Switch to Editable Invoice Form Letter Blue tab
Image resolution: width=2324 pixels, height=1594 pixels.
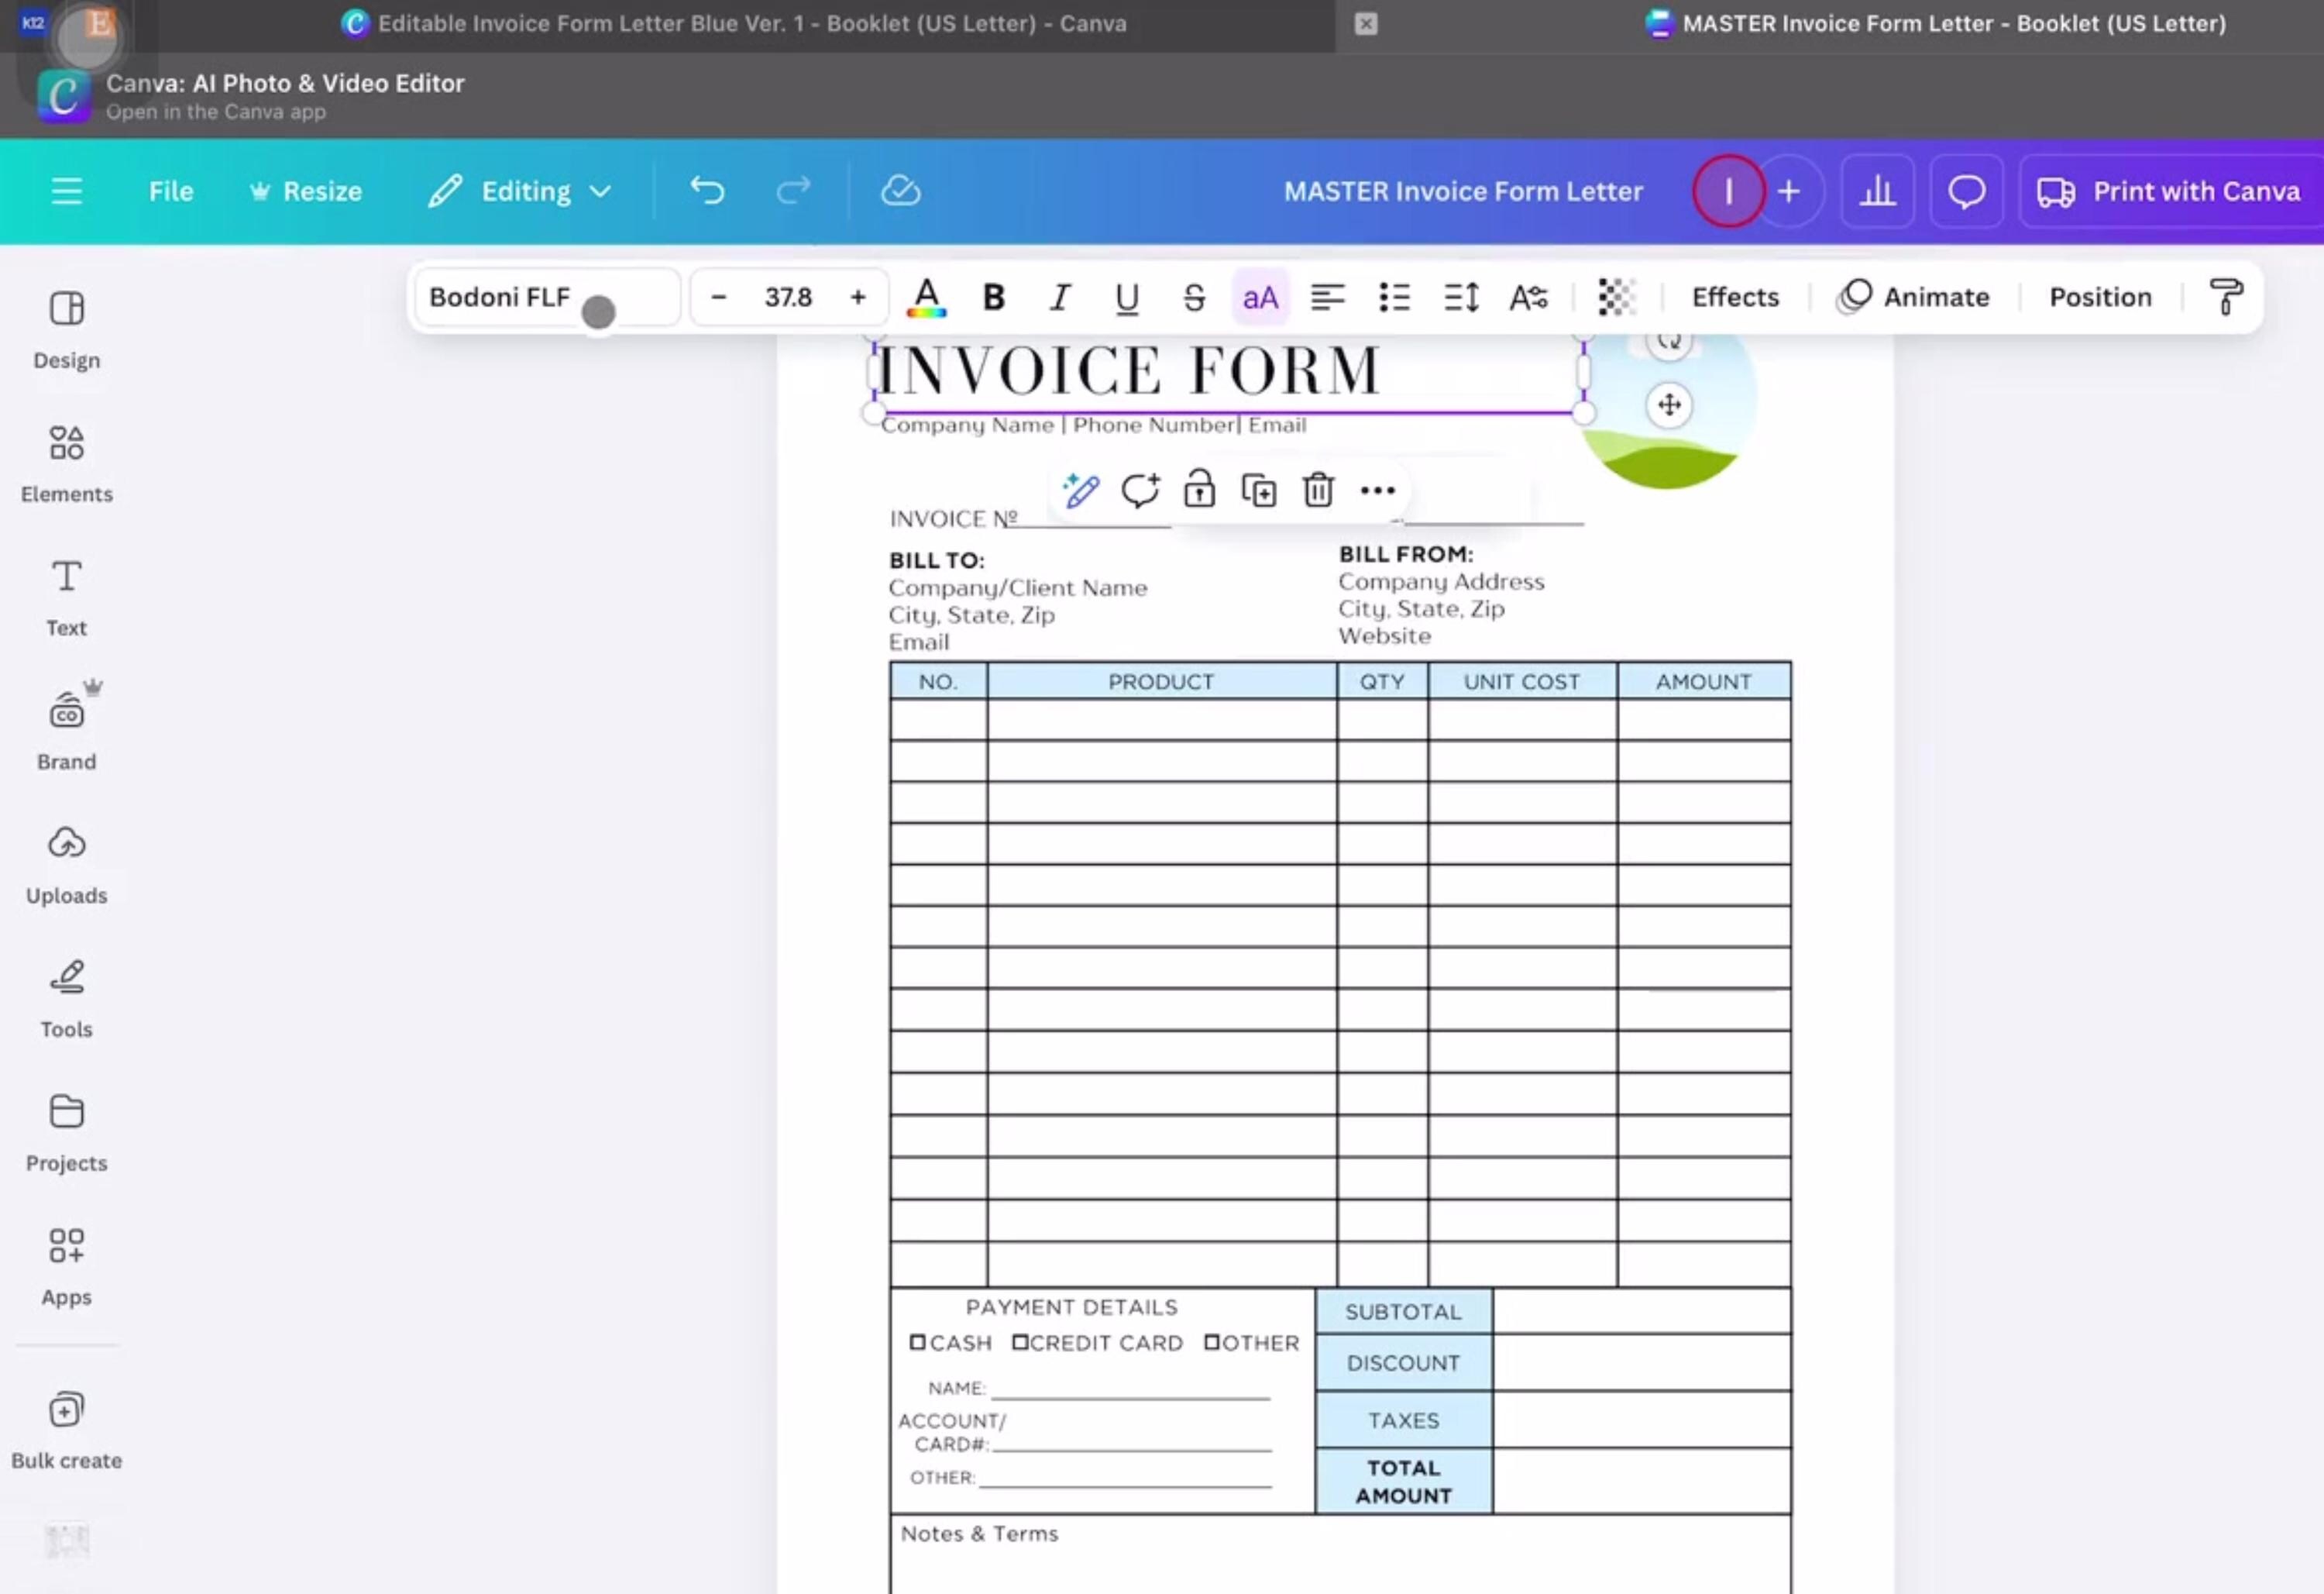pyautogui.click(x=735, y=23)
